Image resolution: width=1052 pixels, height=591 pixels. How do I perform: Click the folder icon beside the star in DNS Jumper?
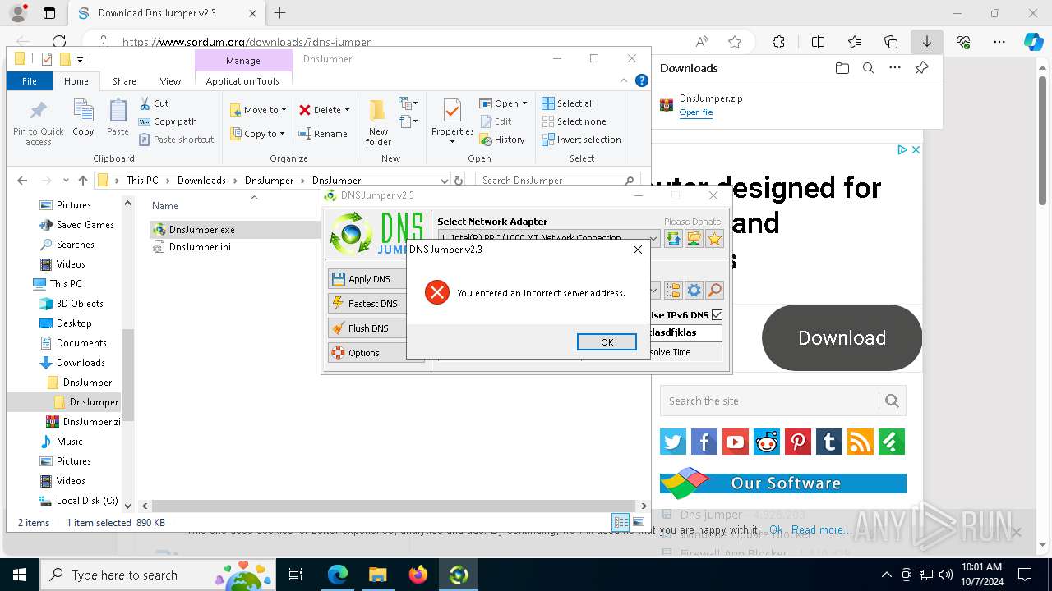pyautogui.click(x=694, y=238)
